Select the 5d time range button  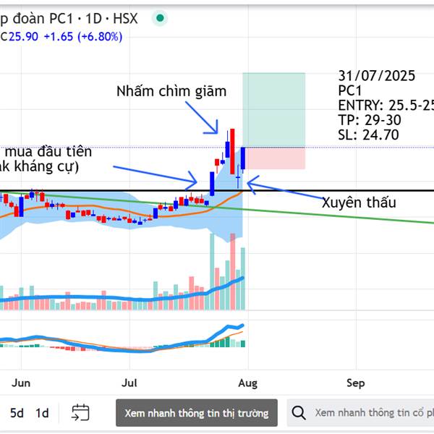click(x=17, y=413)
